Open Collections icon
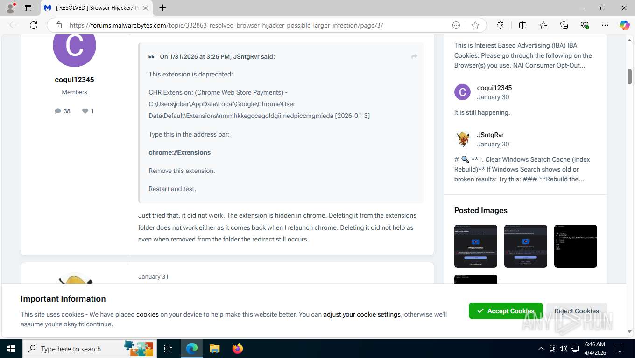 (564, 25)
